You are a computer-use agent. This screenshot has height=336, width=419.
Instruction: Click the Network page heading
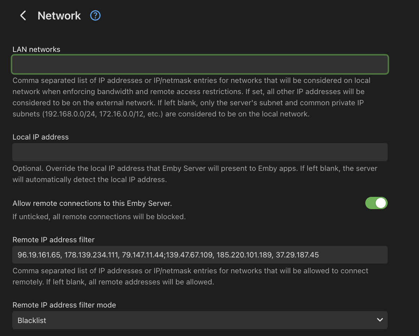pyautogui.click(x=59, y=16)
